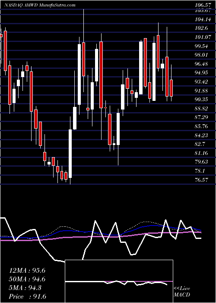216x303 pixels.
Task: Click the 76.57 price axis label
Action: (202, 180)
